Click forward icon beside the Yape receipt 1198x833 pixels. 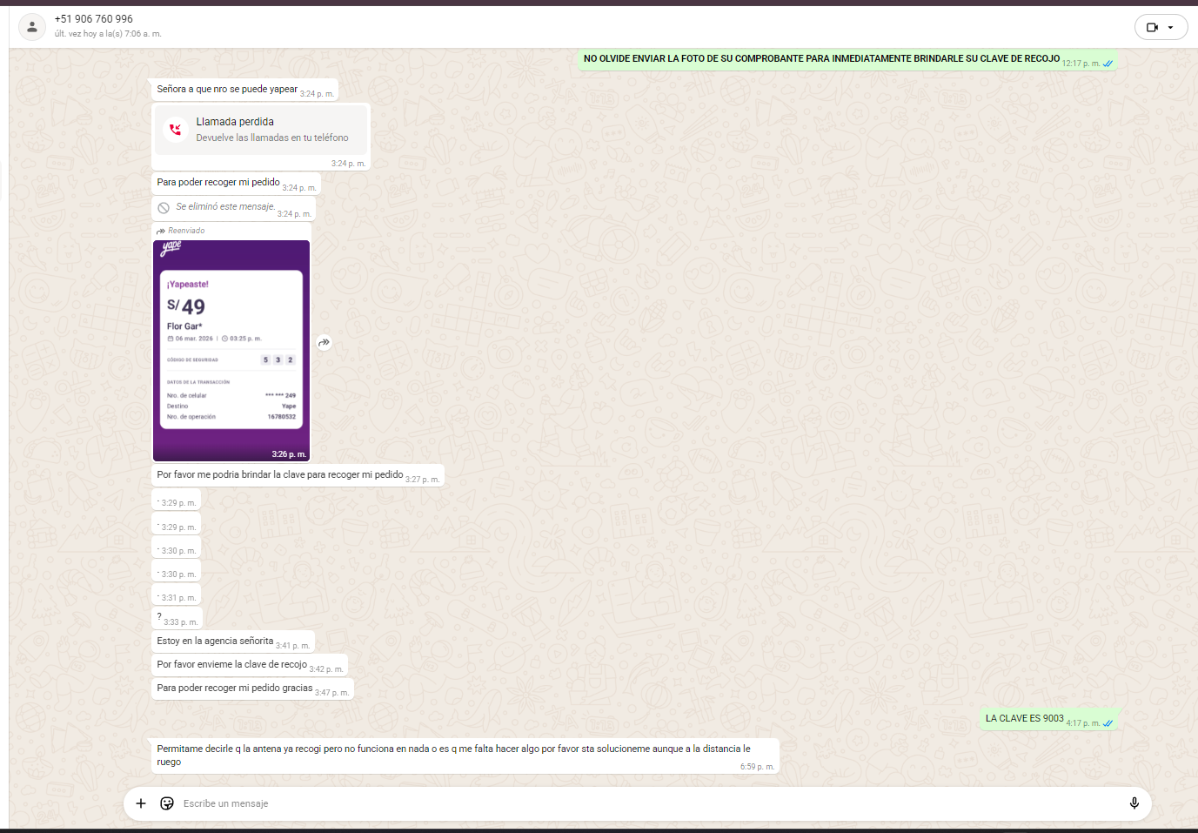coord(324,343)
